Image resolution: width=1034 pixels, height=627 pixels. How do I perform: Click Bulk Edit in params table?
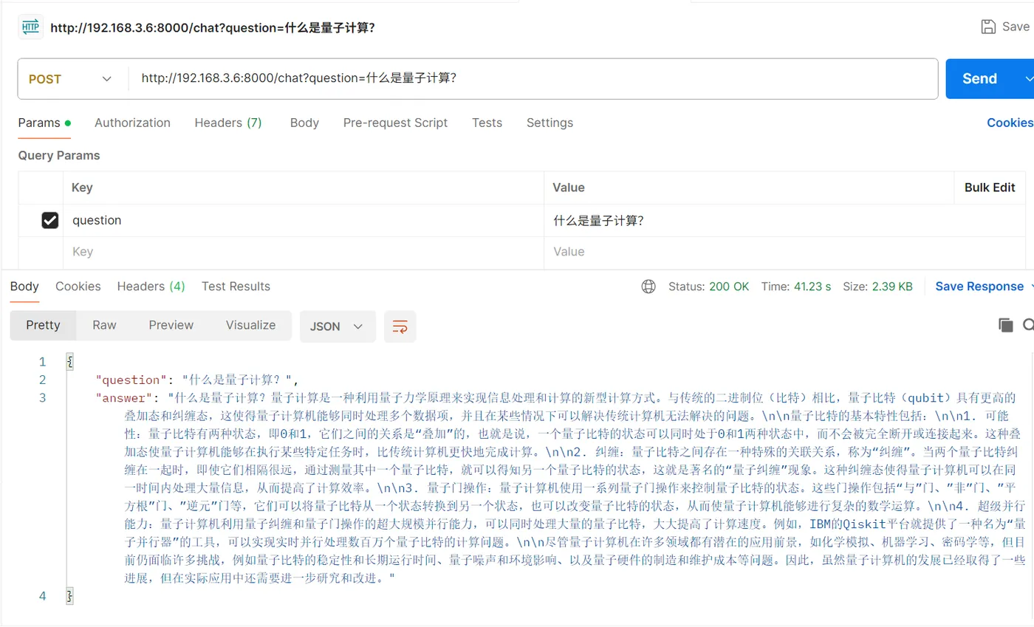pyautogui.click(x=990, y=188)
